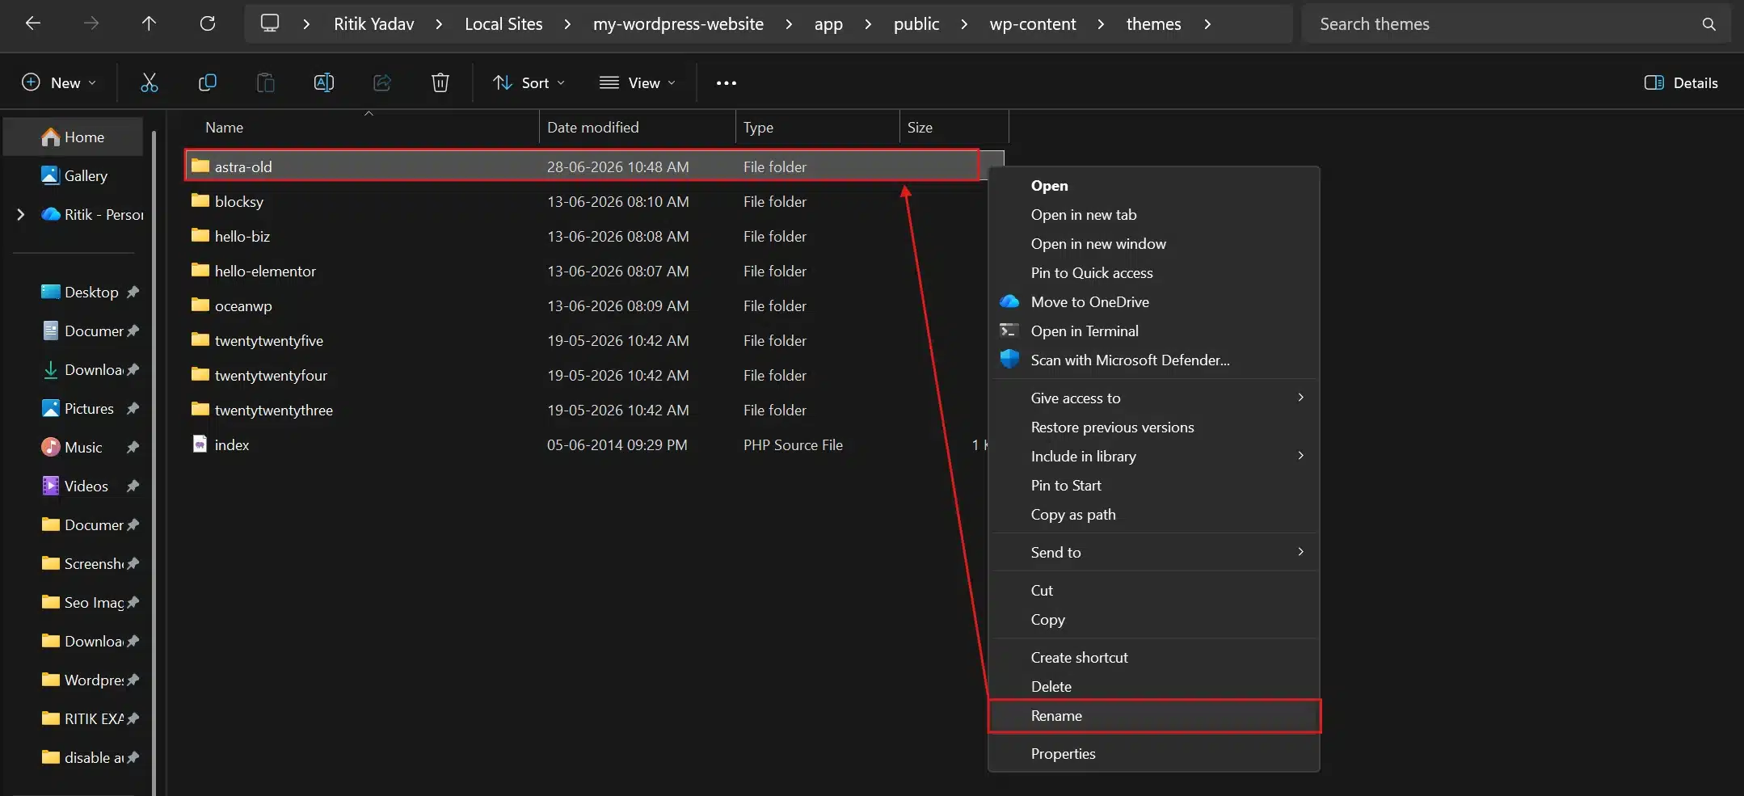
Task: Toggle the Details pane button
Action: pyautogui.click(x=1681, y=82)
